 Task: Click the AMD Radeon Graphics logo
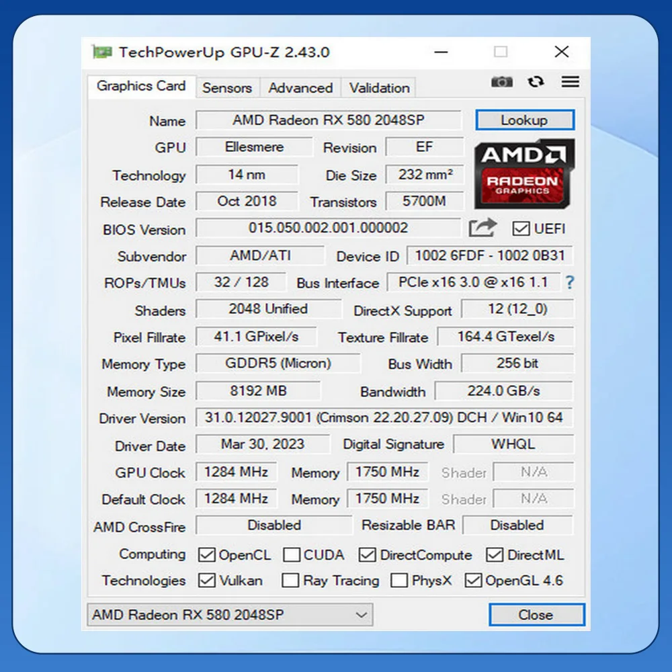point(525,173)
